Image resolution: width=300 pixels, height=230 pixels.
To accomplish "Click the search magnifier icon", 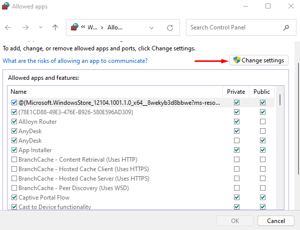I will point(286,27).
